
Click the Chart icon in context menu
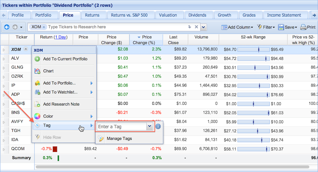click(37, 71)
